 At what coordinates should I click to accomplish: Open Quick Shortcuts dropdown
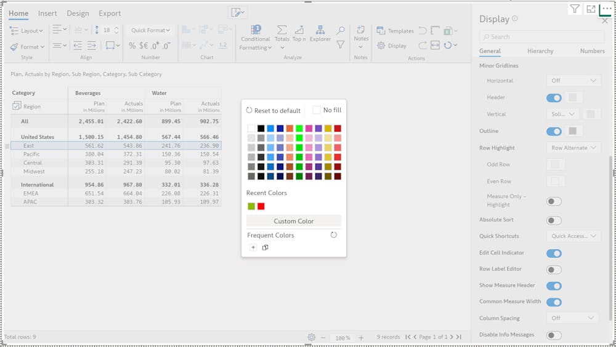573,236
